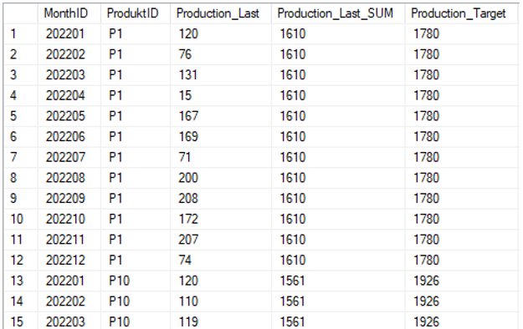Click Production_Last cell with value 169
Image resolution: width=523 pixels, height=329 pixels.
point(220,137)
